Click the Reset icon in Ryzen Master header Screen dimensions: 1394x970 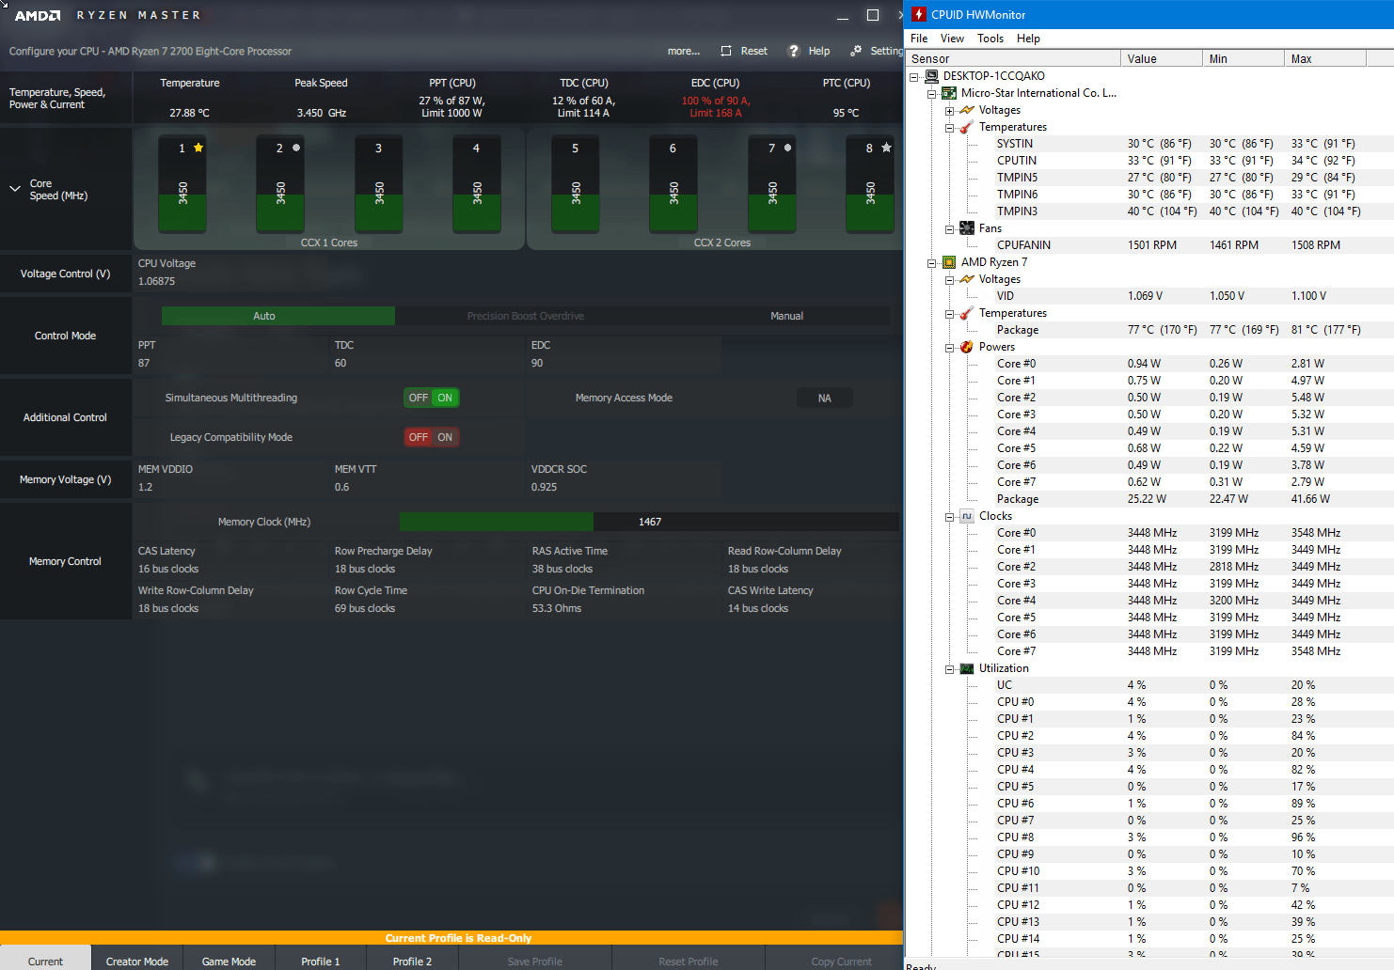726,51
